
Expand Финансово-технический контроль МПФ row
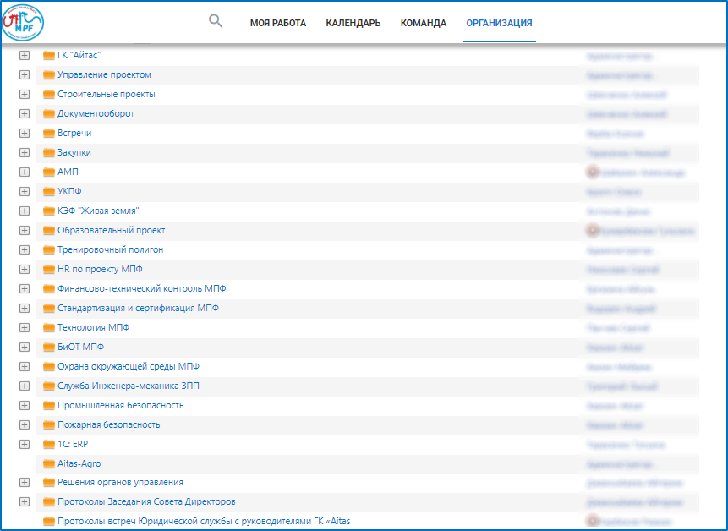25,289
